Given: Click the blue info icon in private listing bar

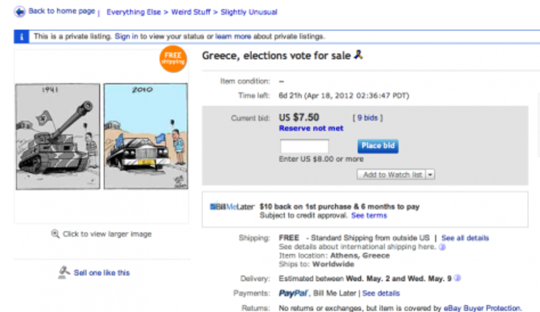Looking at the screenshot, I should click(21, 37).
